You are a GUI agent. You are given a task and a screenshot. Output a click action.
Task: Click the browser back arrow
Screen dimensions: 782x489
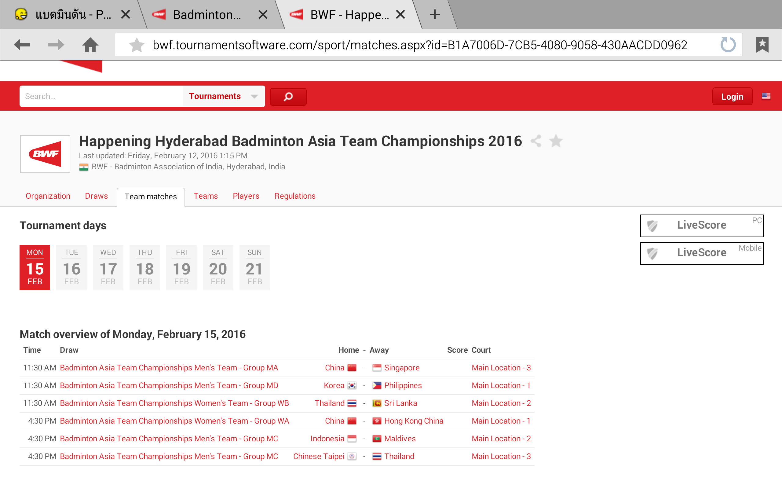pyautogui.click(x=22, y=45)
